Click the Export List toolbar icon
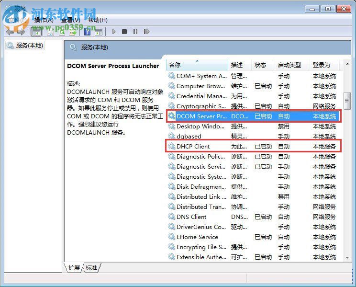 pyautogui.click(x=73, y=32)
